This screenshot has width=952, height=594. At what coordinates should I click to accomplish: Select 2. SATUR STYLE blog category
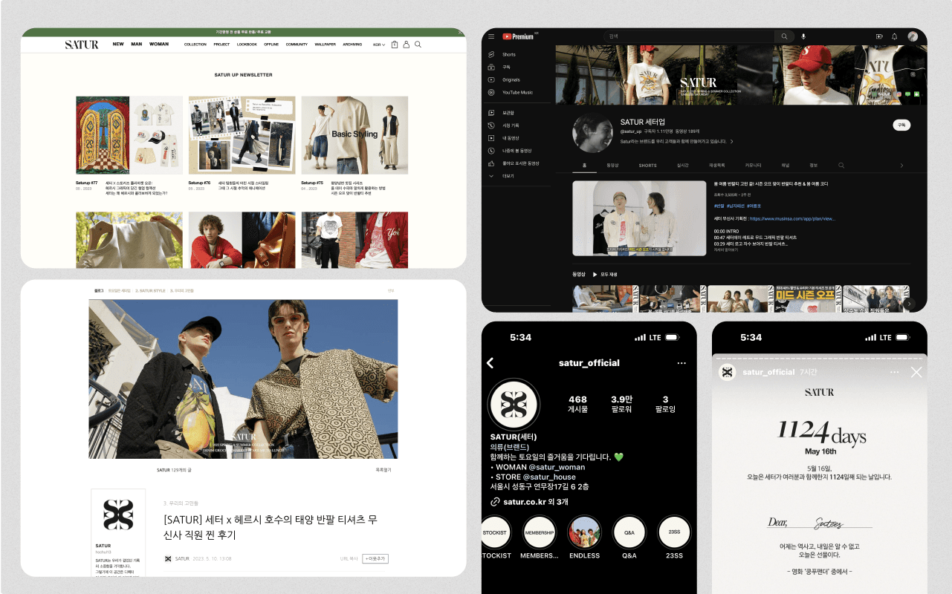click(150, 290)
